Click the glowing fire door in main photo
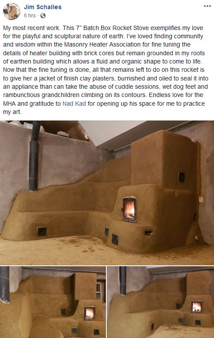This screenshot has width=214, height=338. [x=130, y=209]
